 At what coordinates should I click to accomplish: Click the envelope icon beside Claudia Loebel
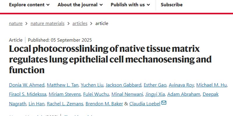point(164,103)
